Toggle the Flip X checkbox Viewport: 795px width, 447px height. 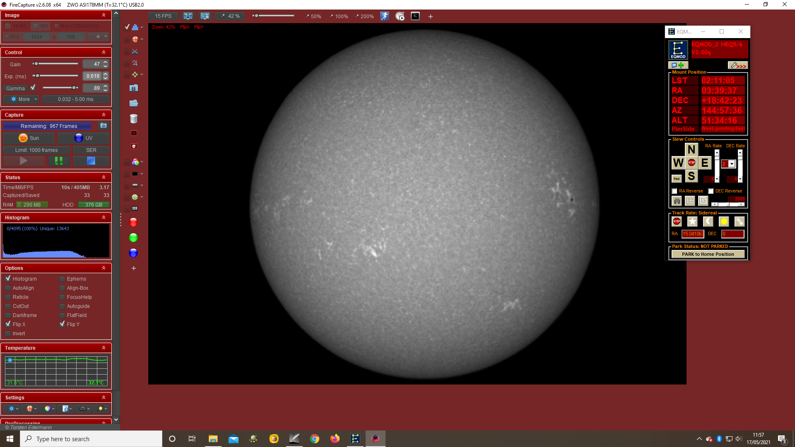coord(8,324)
